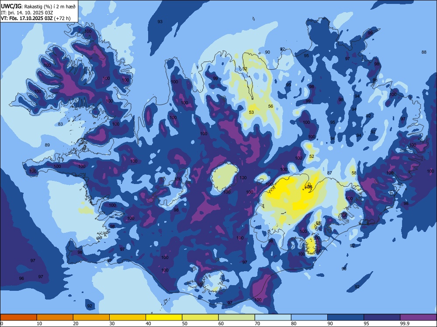Click the '10' legend tick label
The width and height of the screenshot is (437, 327).
(39, 324)
